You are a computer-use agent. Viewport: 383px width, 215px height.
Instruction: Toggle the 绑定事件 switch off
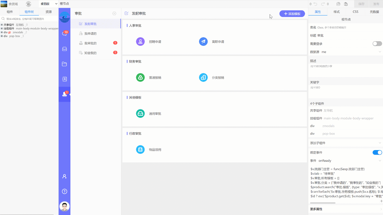pos(377,152)
